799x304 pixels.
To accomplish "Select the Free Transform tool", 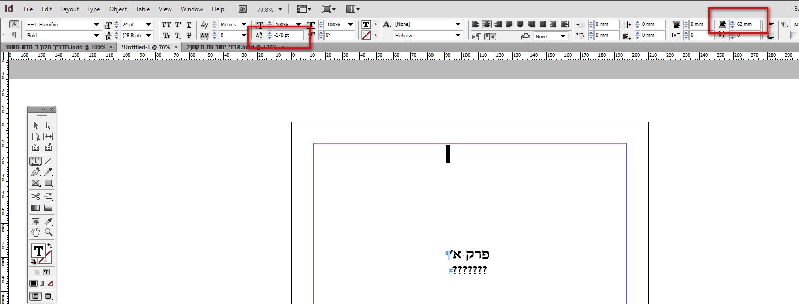I will point(48,196).
